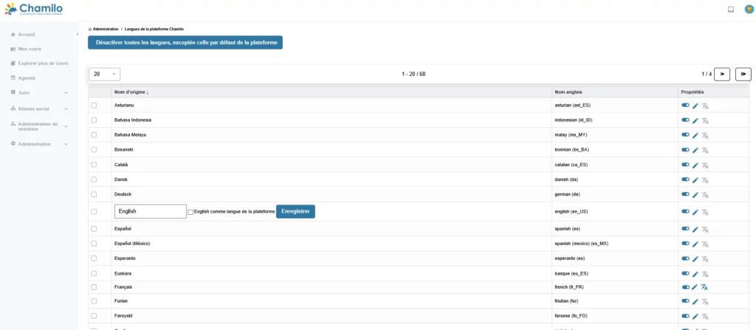
Task: Edit the Dansk language row
Action: click(x=695, y=180)
